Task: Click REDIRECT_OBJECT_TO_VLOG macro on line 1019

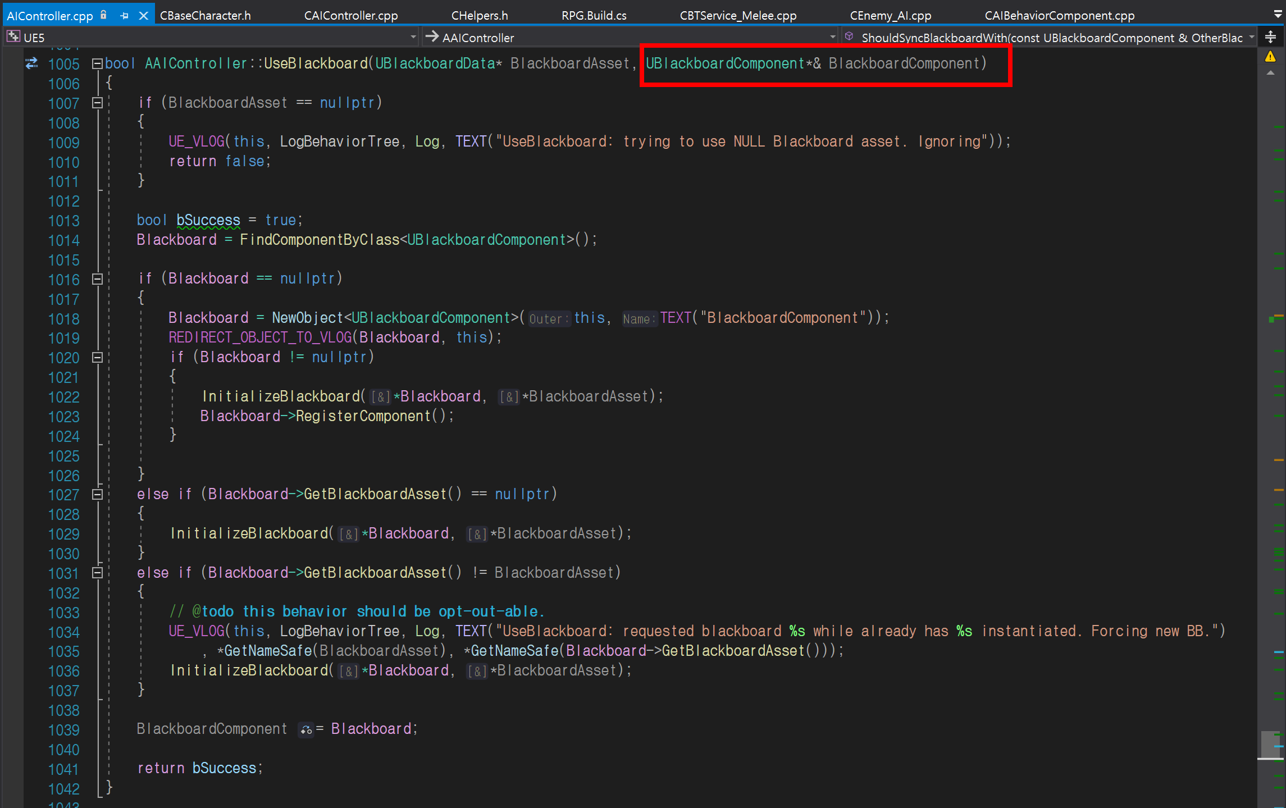Action: 260,337
